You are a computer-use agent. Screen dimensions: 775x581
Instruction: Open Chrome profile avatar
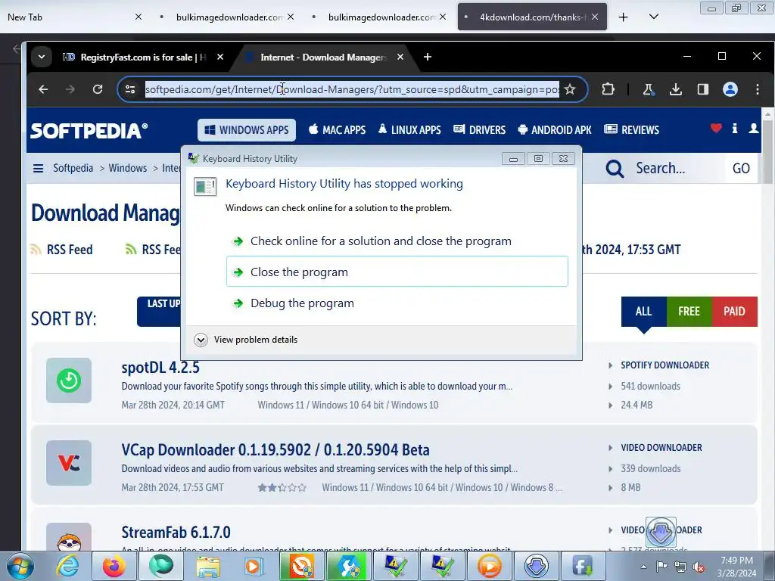(730, 89)
